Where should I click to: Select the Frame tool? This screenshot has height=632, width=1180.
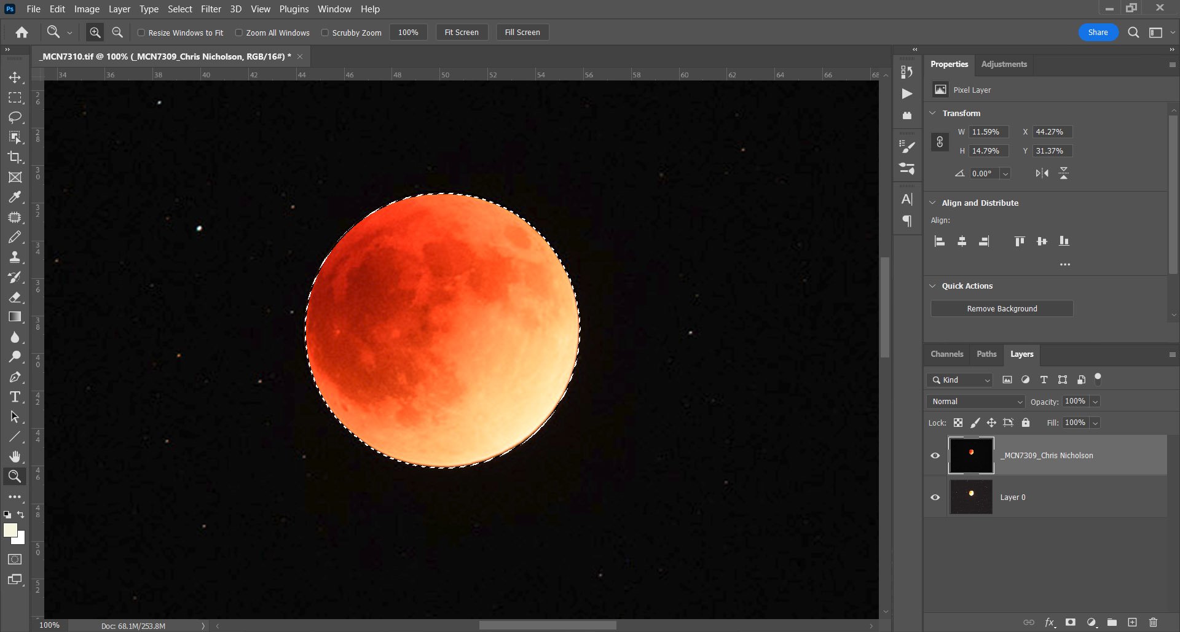(x=15, y=178)
